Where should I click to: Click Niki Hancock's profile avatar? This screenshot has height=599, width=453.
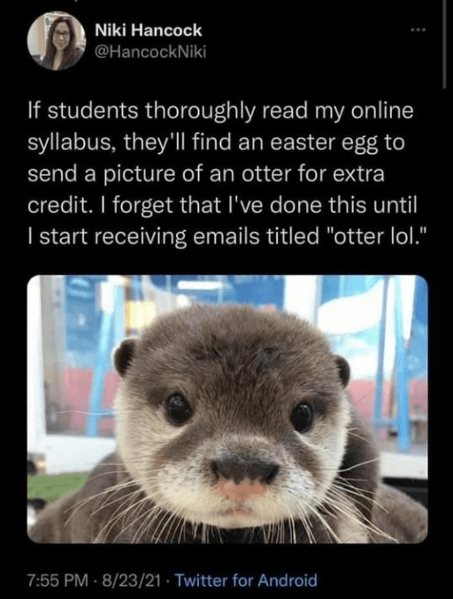[x=56, y=41]
